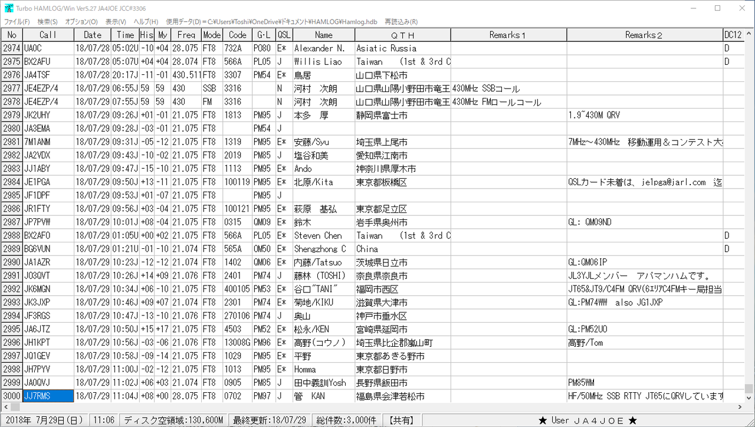Click the 総件数:3,000件 status field
Image resolution: width=755 pixels, height=427 pixels.
click(x=346, y=420)
